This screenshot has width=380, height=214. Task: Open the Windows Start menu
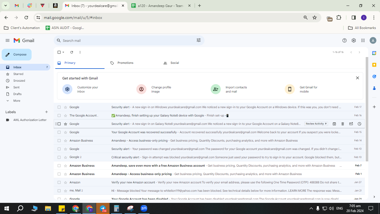click(7, 208)
